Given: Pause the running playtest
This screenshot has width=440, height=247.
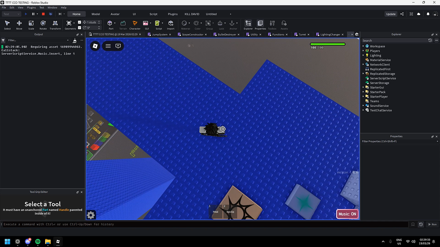Looking at the screenshot, I should tap(33, 14).
